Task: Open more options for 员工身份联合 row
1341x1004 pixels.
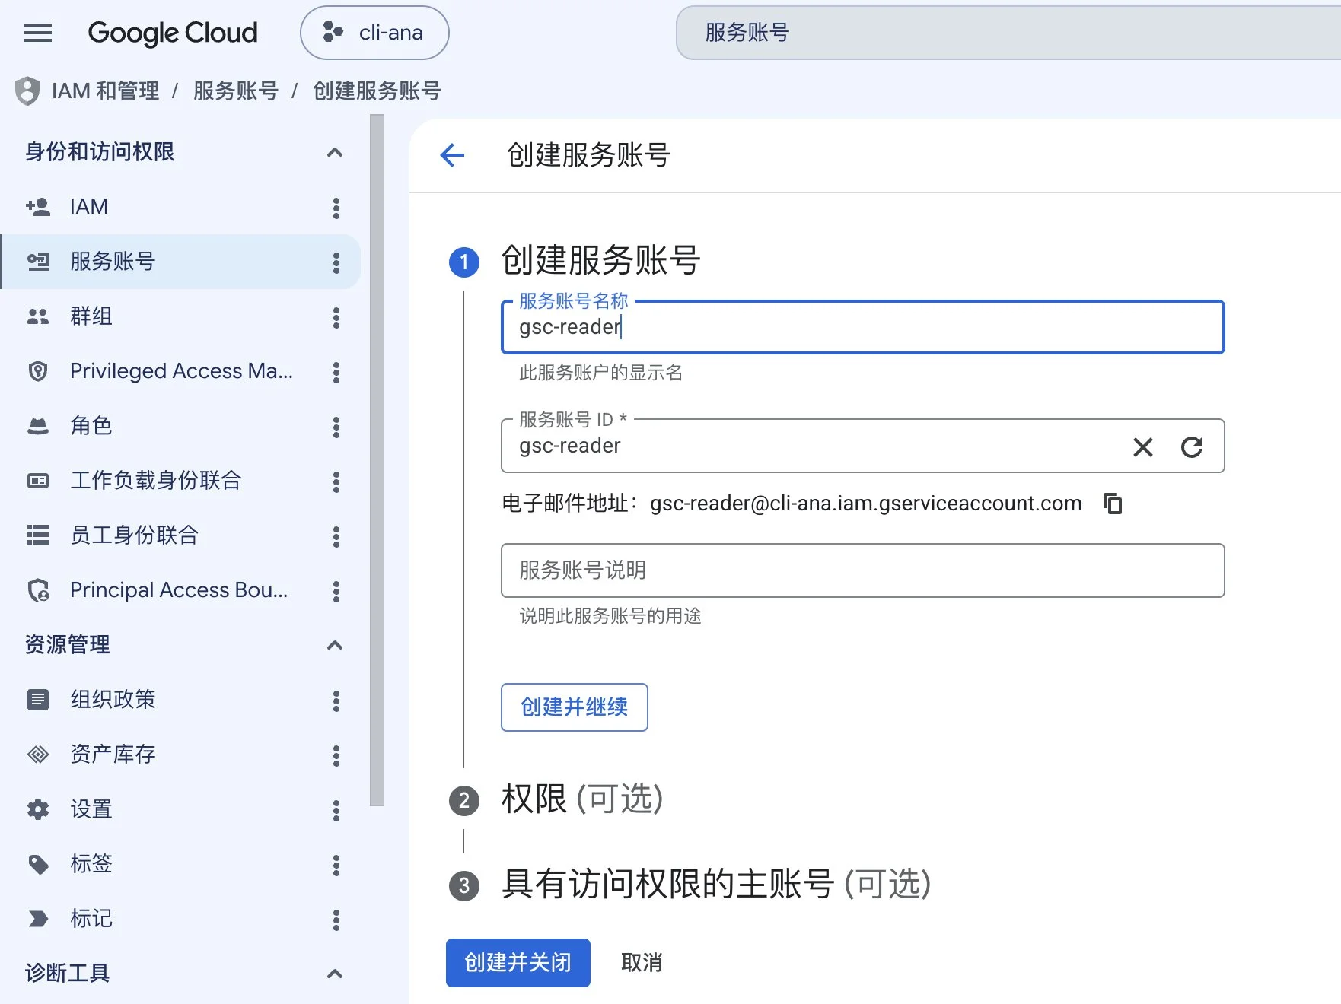Action: coord(336,536)
